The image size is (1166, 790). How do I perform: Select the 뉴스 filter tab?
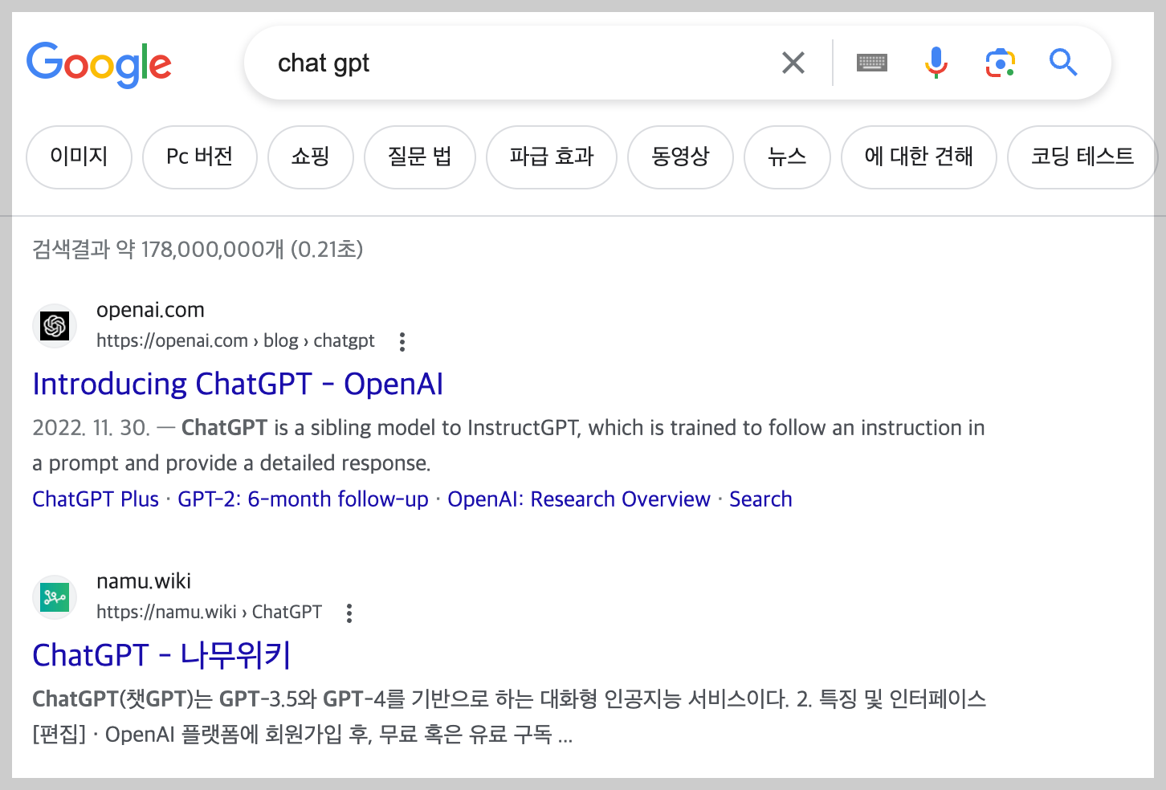pos(787,157)
